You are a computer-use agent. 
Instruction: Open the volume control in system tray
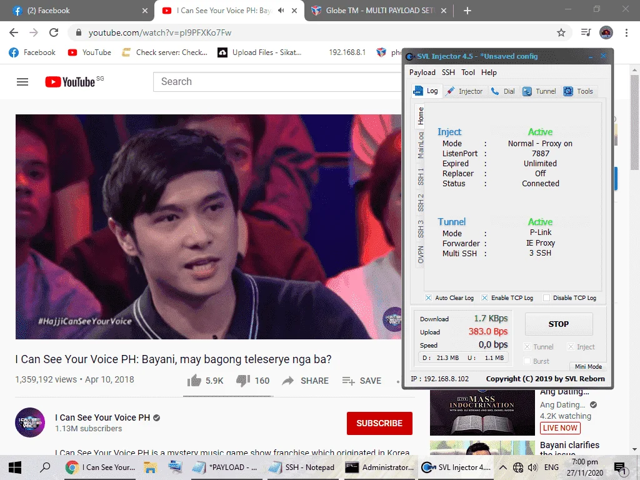[x=532, y=467]
